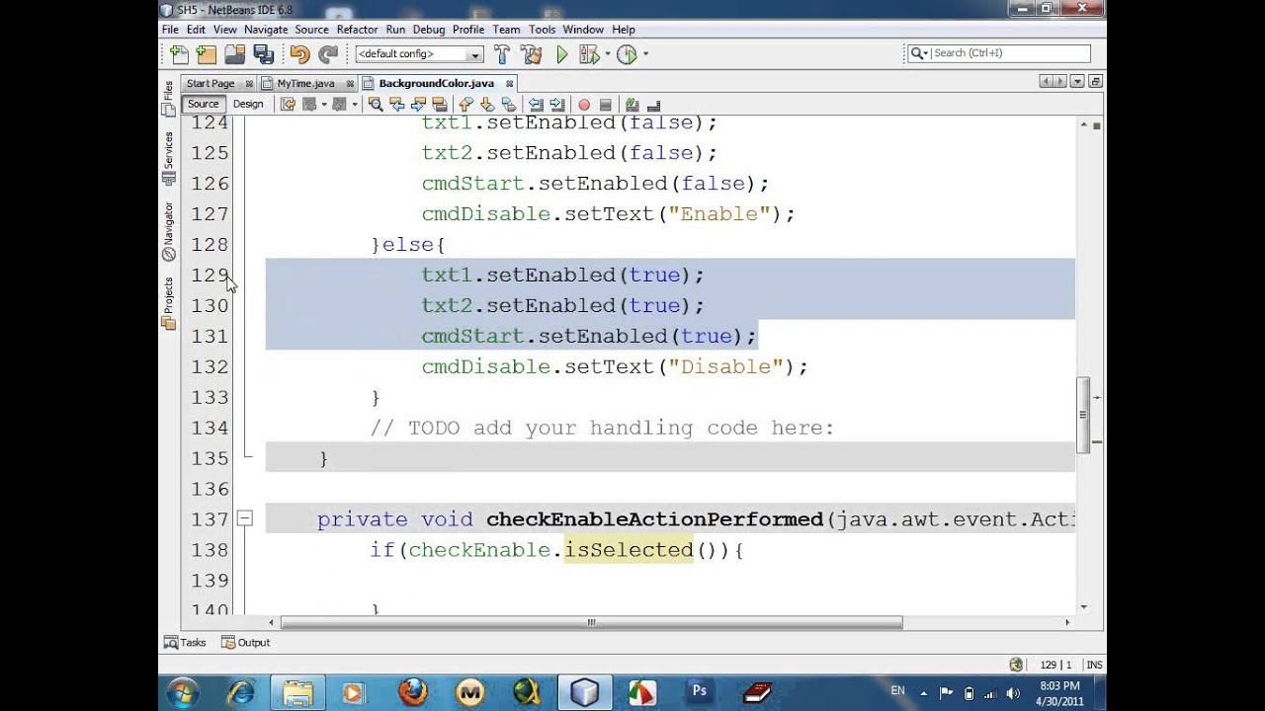Switch editor to Source view
The image size is (1265, 711).
tap(203, 104)
